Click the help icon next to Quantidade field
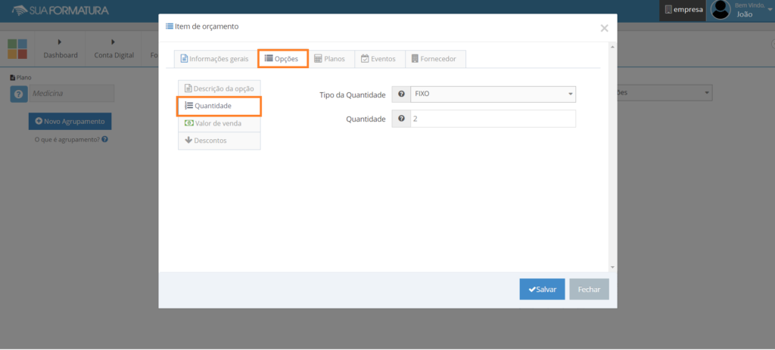This screenshot has height=350, width=775. (x=401, y=119)
